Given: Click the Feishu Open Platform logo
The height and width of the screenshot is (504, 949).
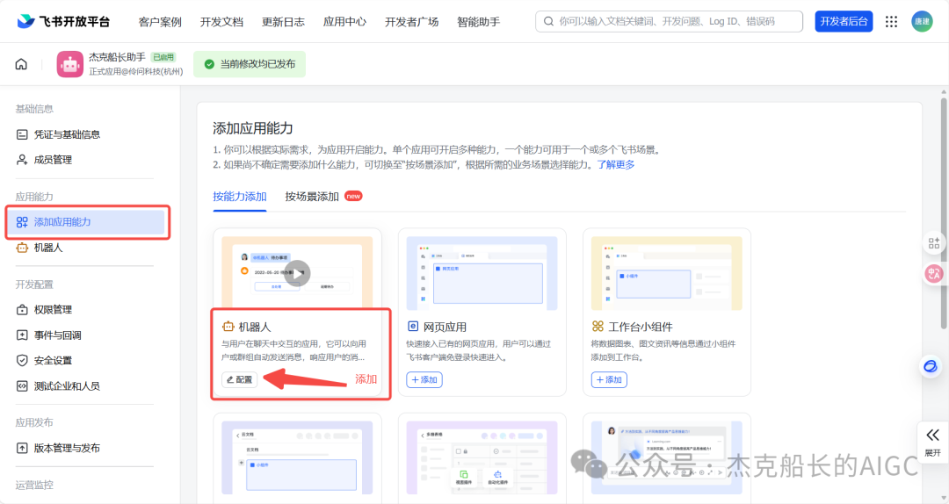Looking at the screenshot, I should [x=63, y=21].
